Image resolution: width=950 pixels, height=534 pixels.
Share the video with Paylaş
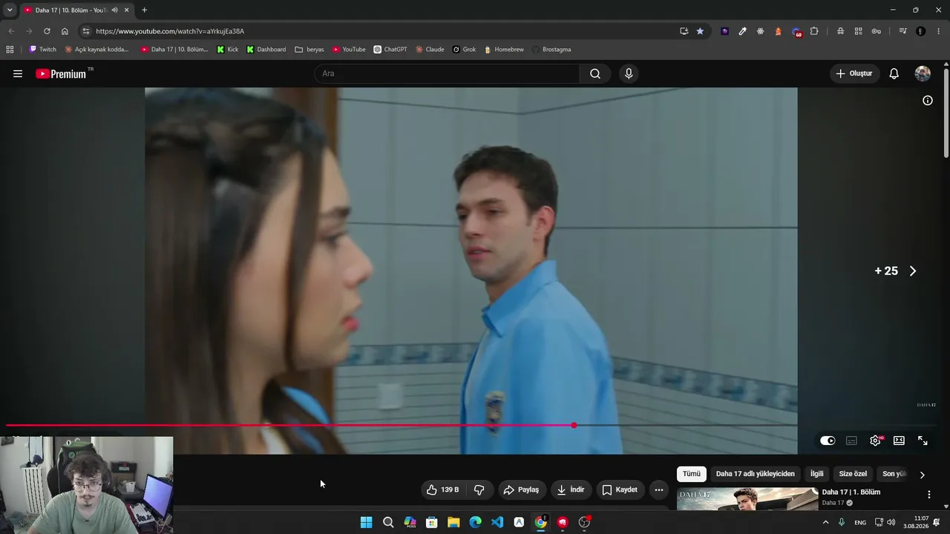click(x=521, y=489)
